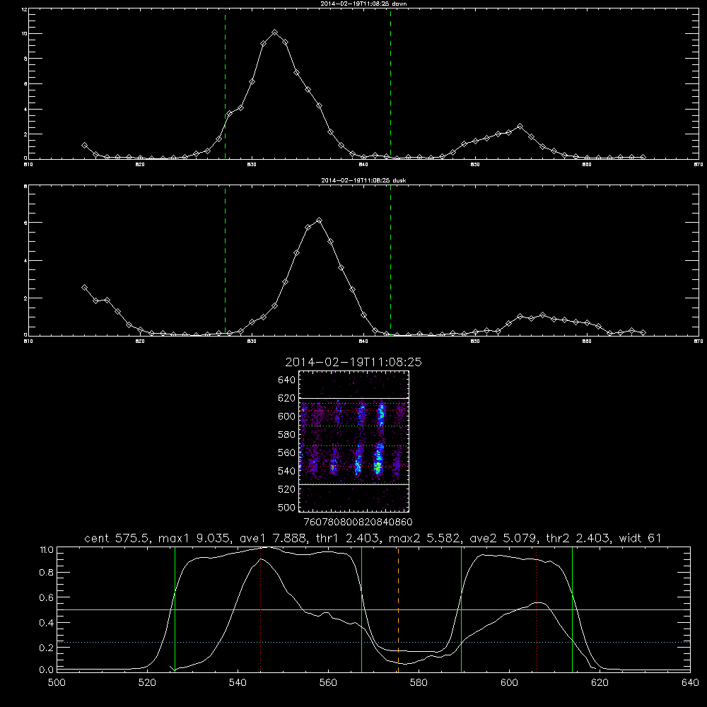Image resolution: width=707 pixels, height=707 pixels.
Task: Click the '0.2' y-axis label of bottom plot
Action: click(47, 648)
